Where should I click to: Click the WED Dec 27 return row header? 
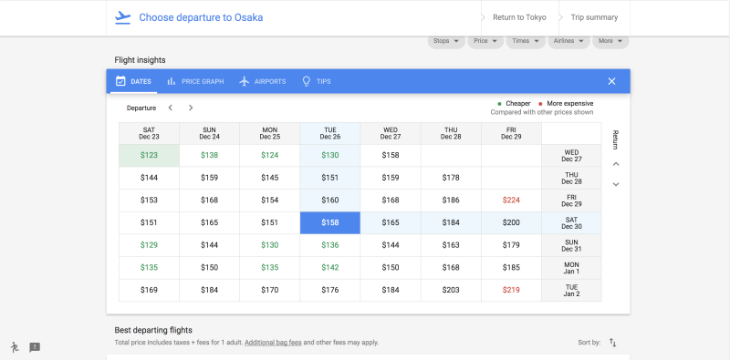pos(571,155)
